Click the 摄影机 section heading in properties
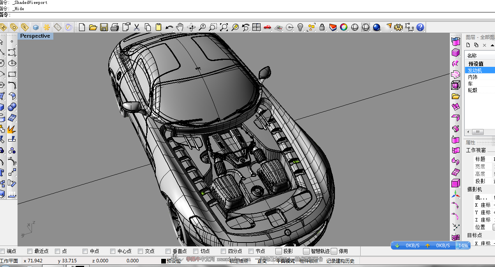 pyautogui.click(x=474, y=189)
